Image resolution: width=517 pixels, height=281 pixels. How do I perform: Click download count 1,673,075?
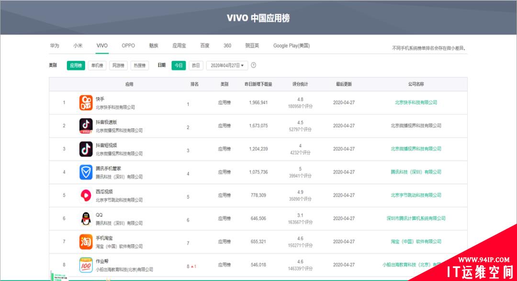(x=258, y=125)
